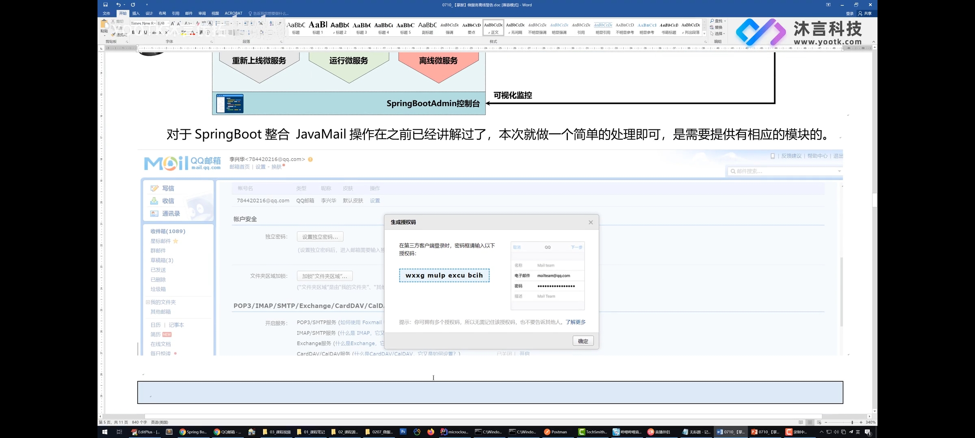Toggle Strikethrough formatting
This screenshot has height=438, width=975.
pyautogui.click(x=154, y=32)
